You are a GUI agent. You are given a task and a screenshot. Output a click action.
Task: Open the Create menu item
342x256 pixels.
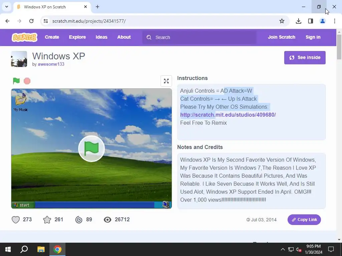click(x=52, y=37)
